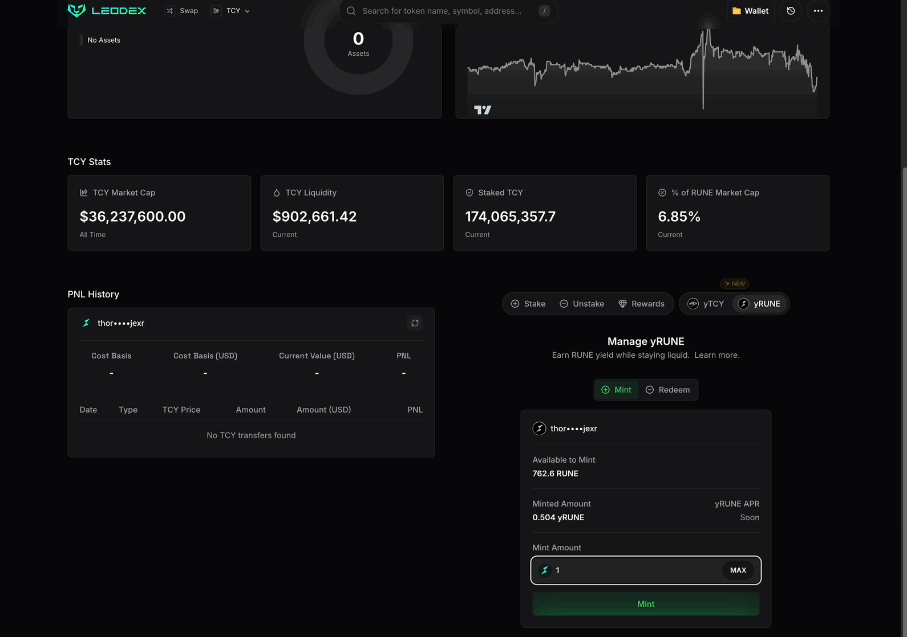Open the Wallet panel
The width and height of the screenshot is (907, 637).
point(751,11)
